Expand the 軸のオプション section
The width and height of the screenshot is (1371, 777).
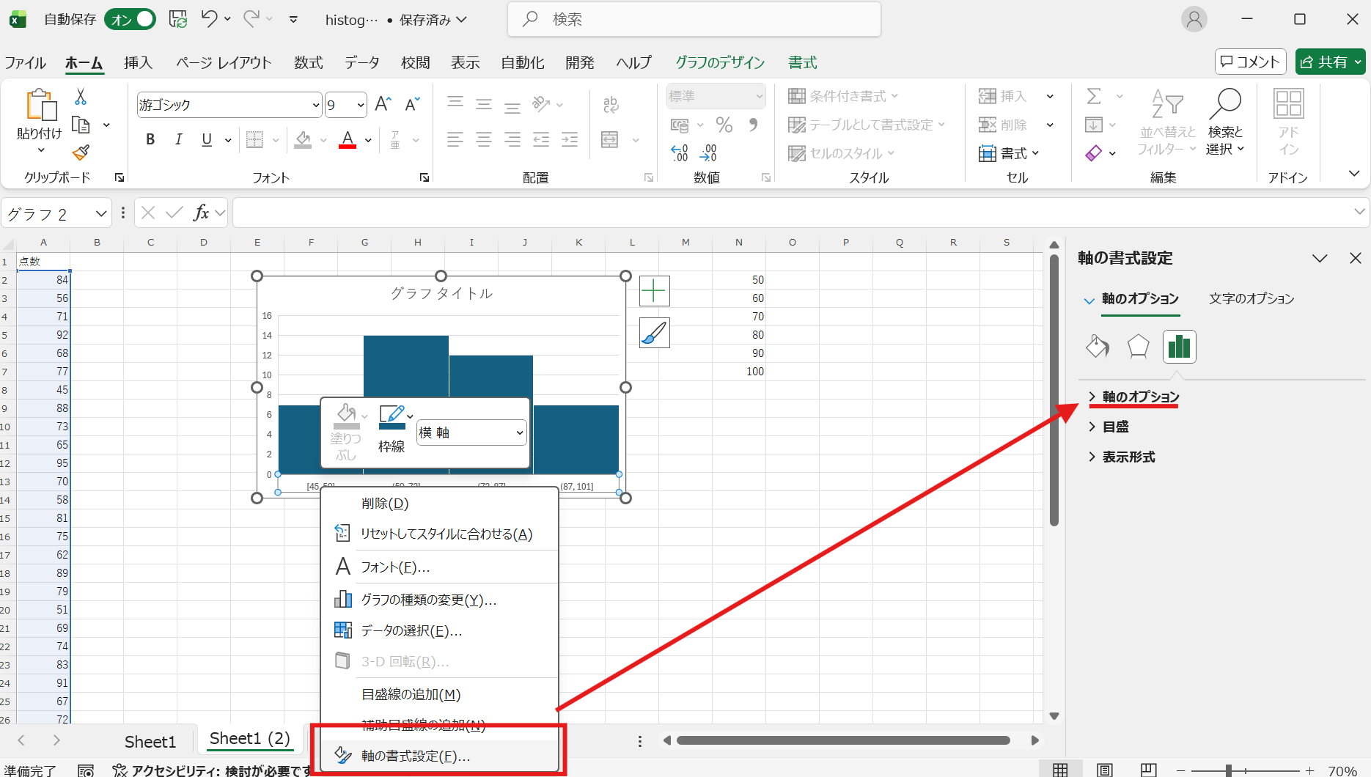click(1140, 397)
